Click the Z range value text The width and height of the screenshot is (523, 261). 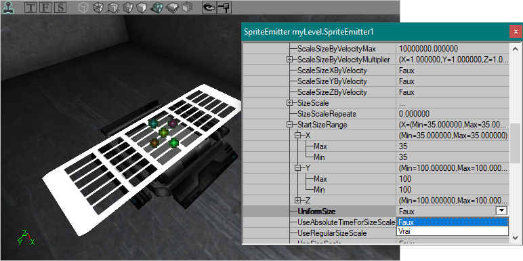[x=453, y=200]
